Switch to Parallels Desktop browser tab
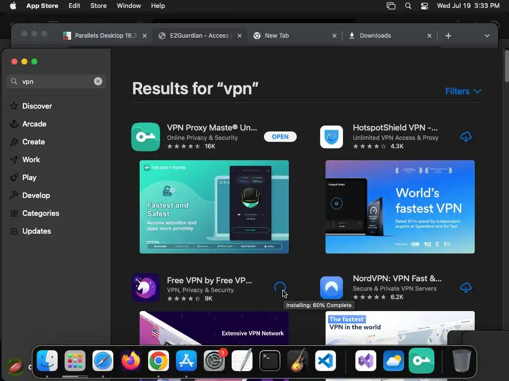Image resolution: width=509 pixels, height=381 pixels. pos(105,36)
